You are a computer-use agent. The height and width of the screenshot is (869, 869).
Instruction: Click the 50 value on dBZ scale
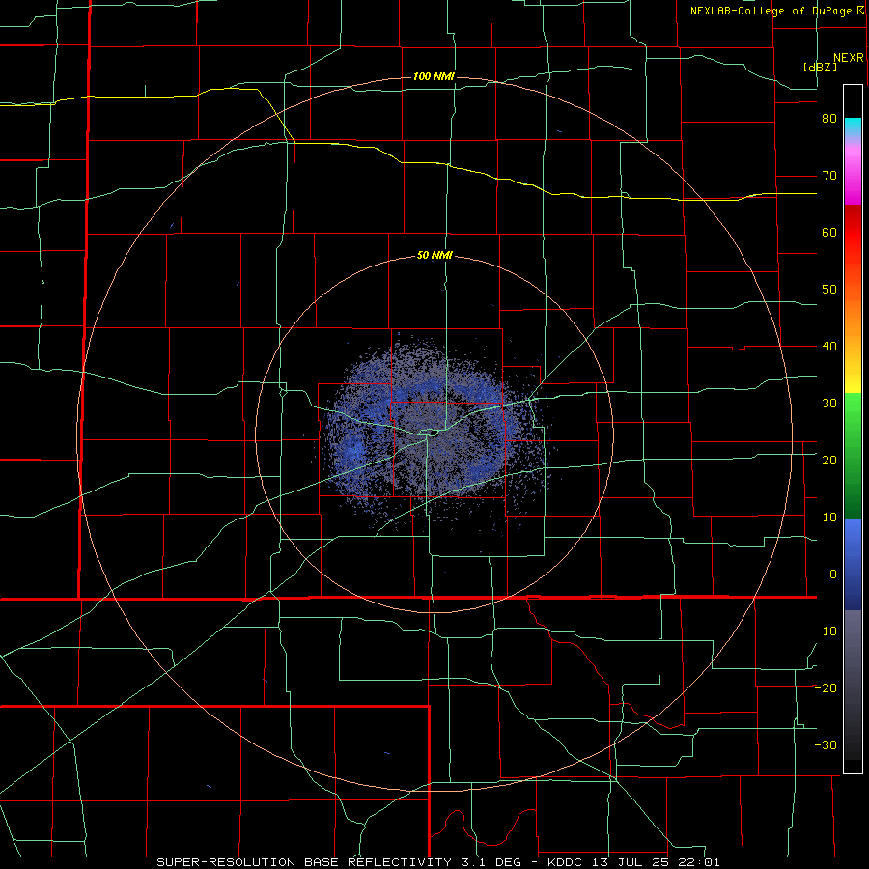(x=829, y=290)
